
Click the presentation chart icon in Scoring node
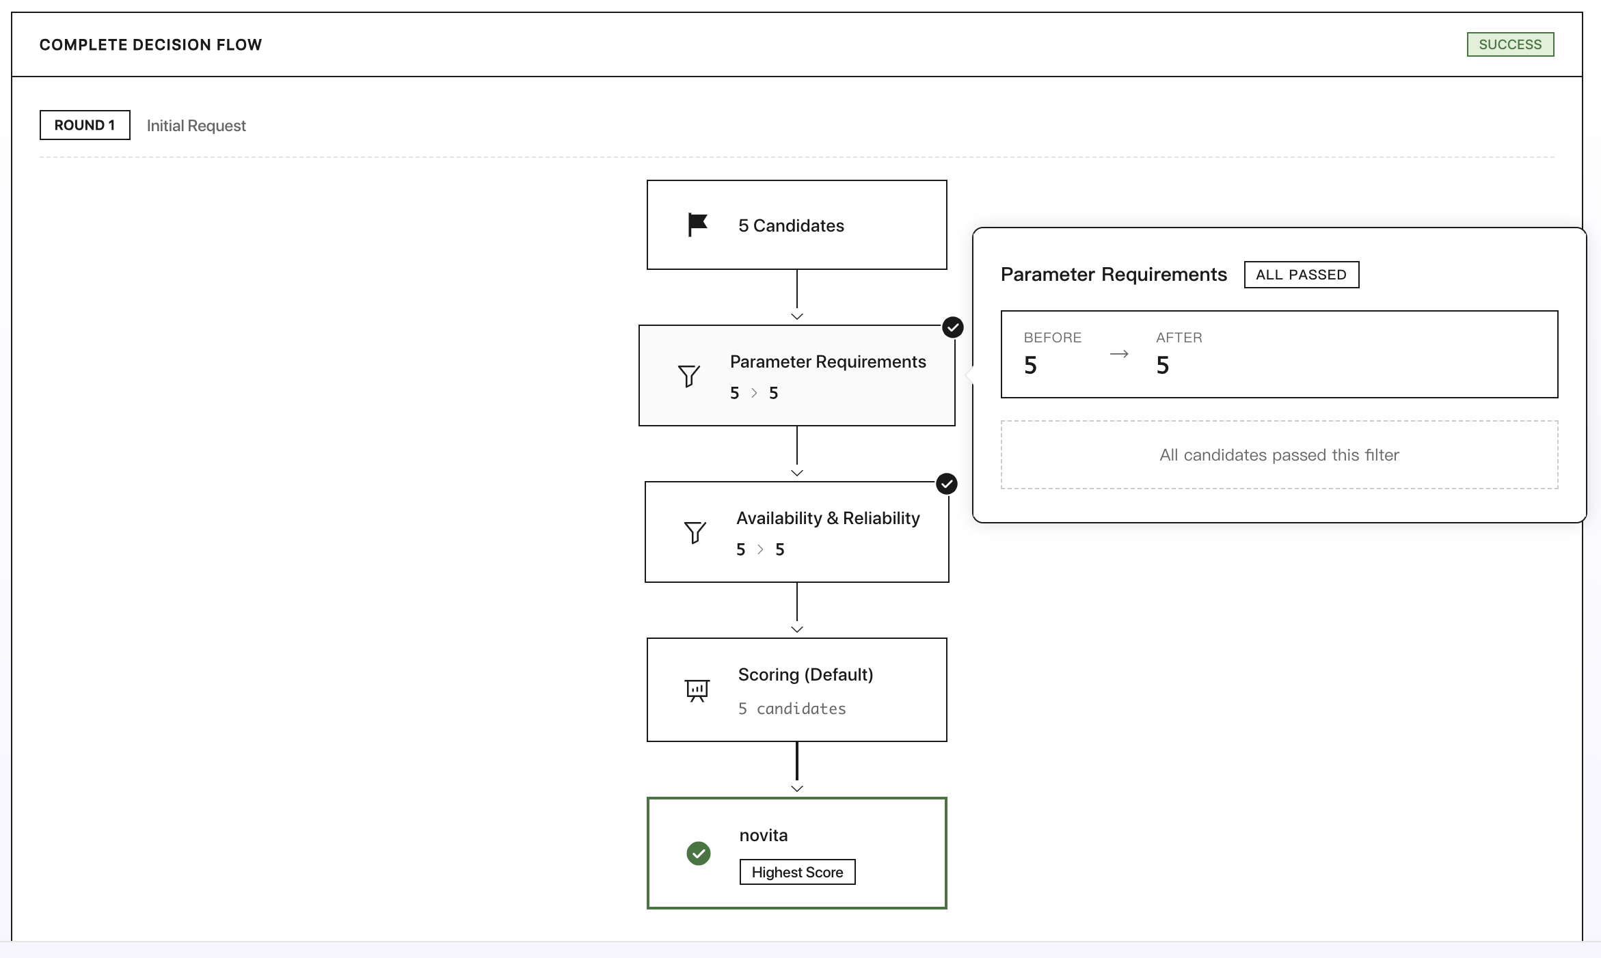[x=697, y=690]
